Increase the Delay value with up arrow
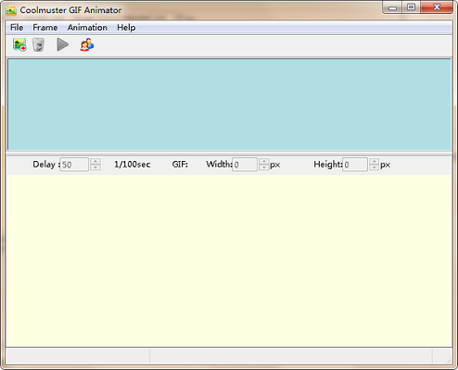The height and width of the screenshot is (370, 458). [x=95, y=161]
